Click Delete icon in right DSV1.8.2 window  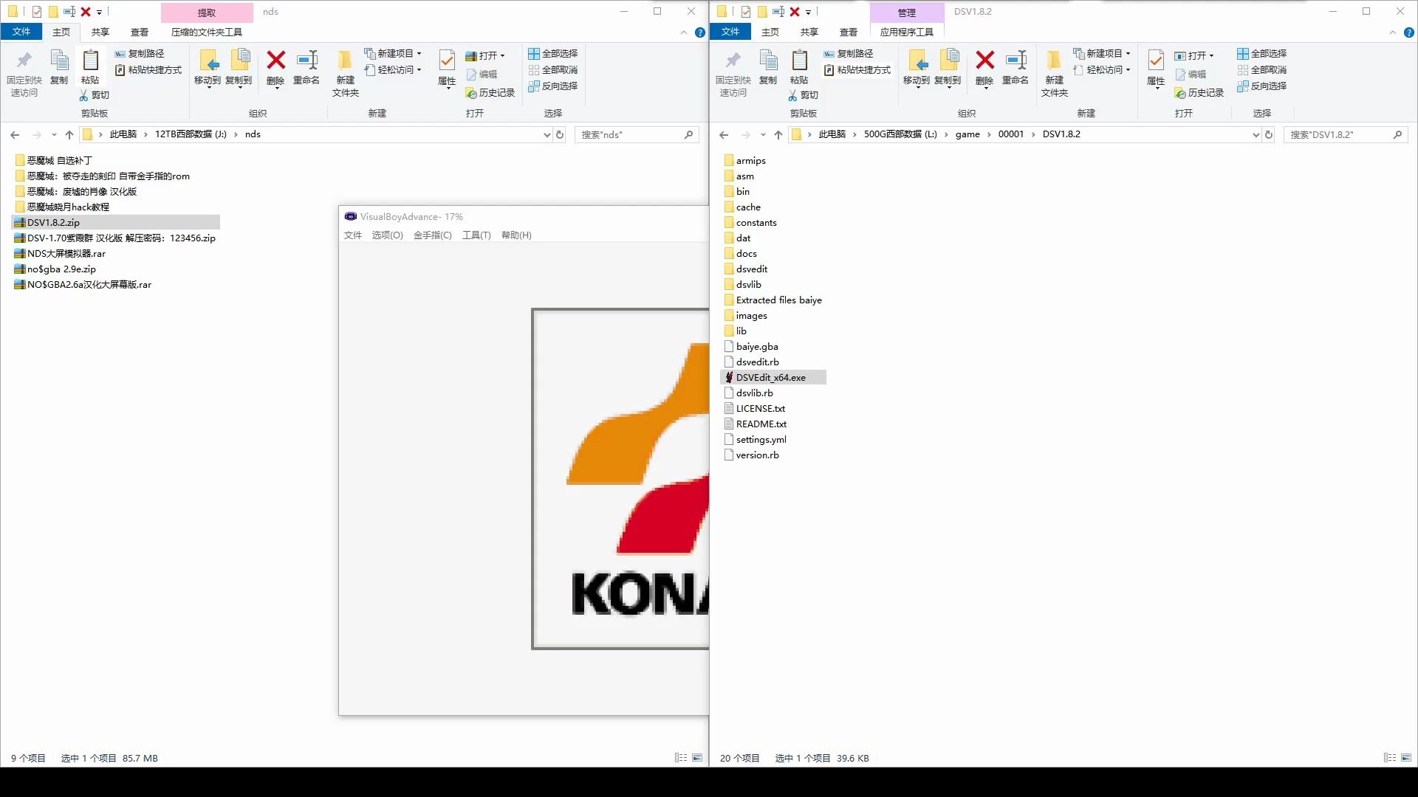(984, 68)
